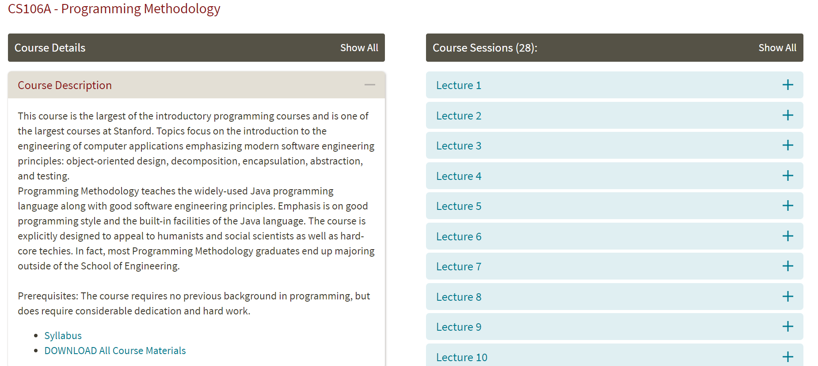Click the Course Description header title

[65, 85]
